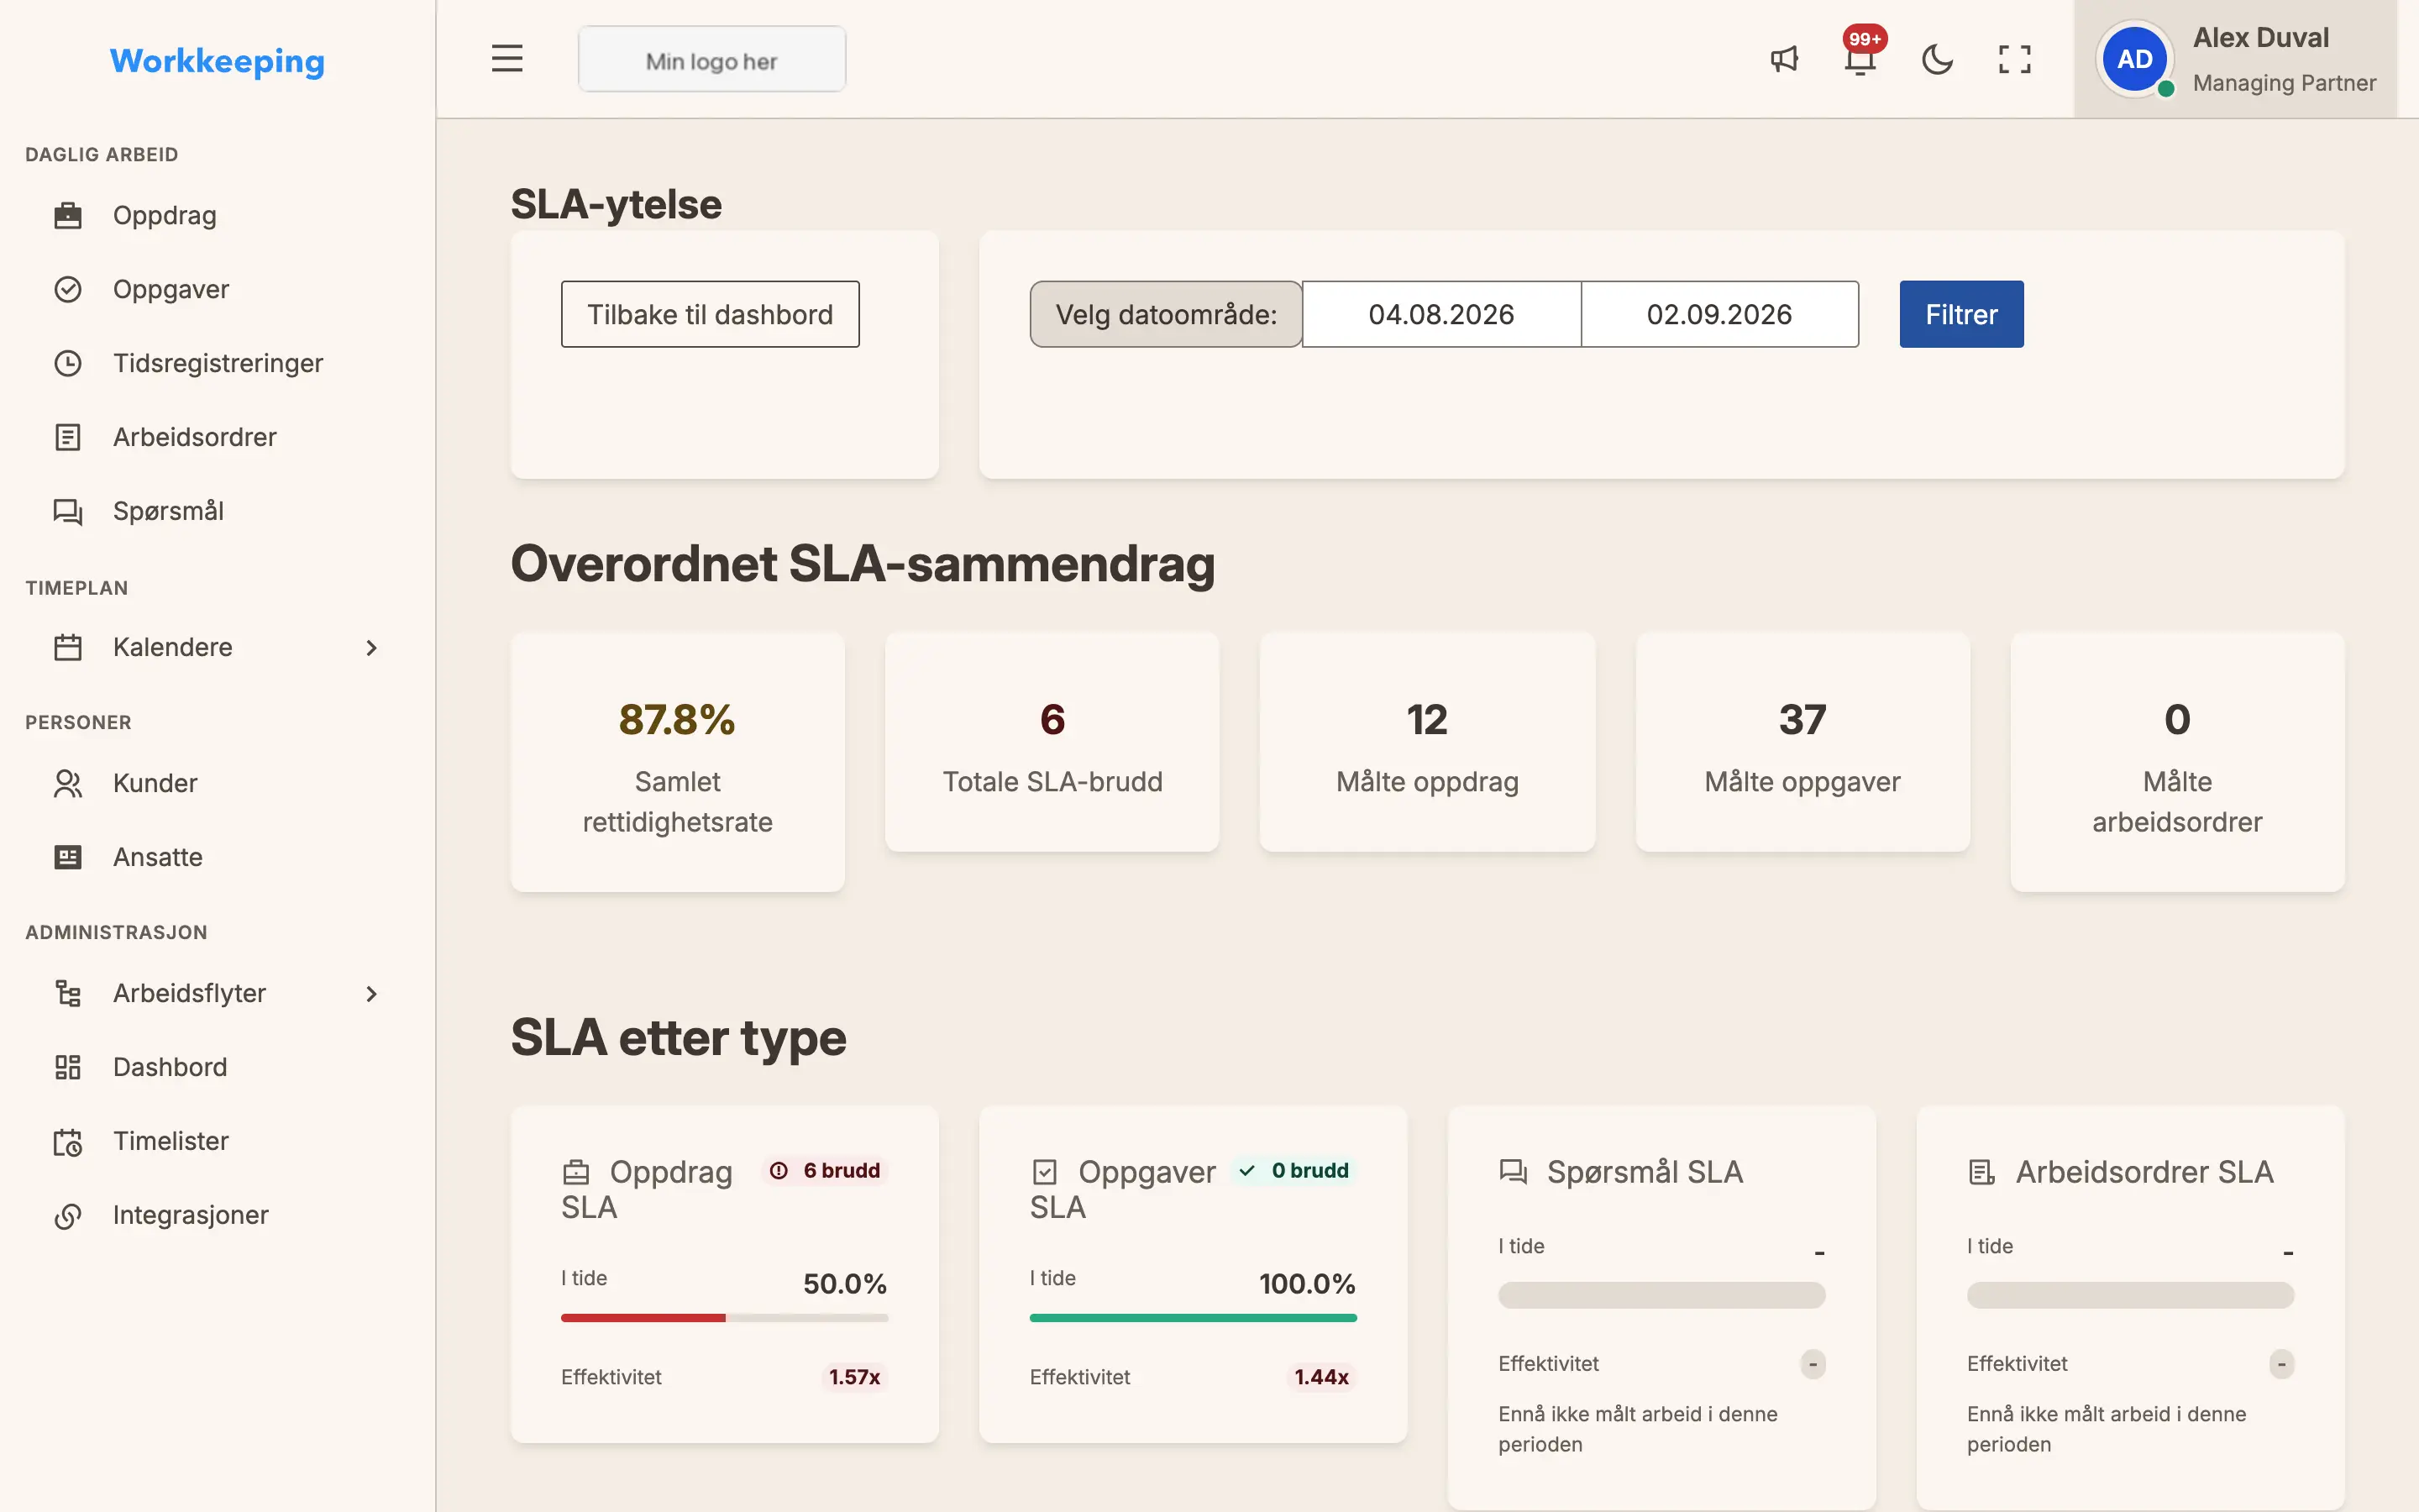Expand the Kalendere submenu chevron
This screenshot has width=2419, height=1512.
(372, 648)
